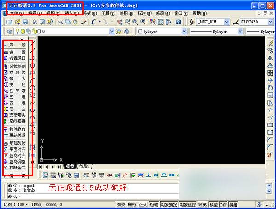Click the Match Properties brush icon
This screenshot has height=209, width=276.
point(84,22)
